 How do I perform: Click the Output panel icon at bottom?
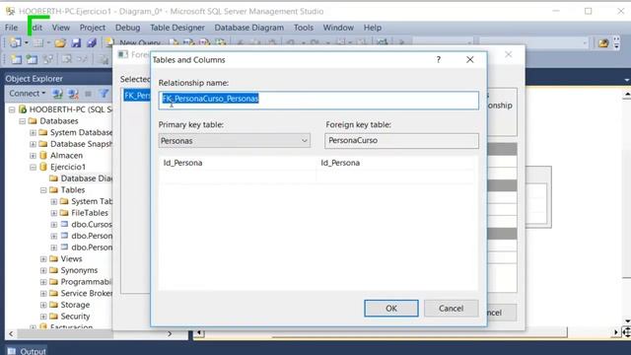[12, 351]
